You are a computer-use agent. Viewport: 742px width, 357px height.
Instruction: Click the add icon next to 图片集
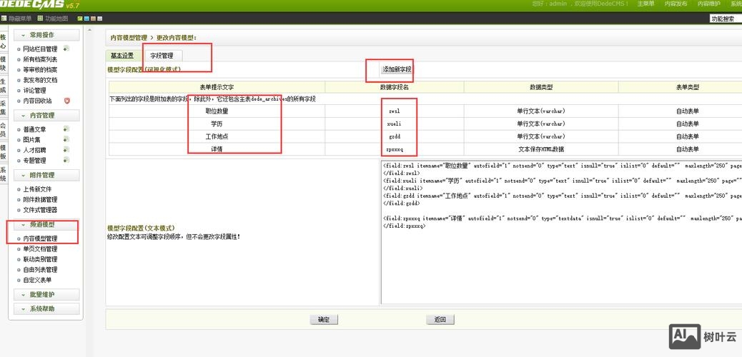[x=66, y=140]
